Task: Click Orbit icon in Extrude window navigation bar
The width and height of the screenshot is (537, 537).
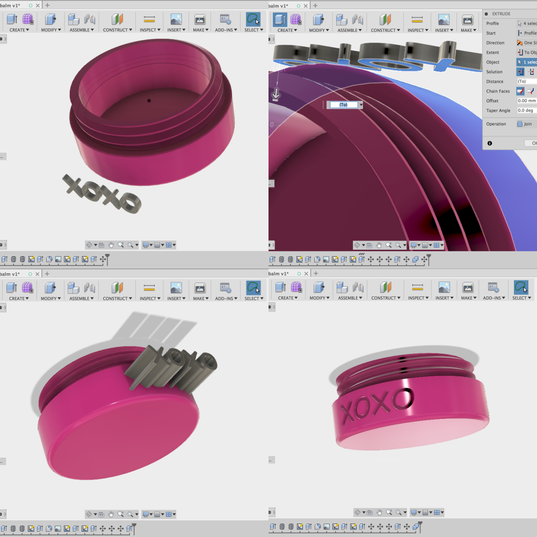Action: point(357,245)
